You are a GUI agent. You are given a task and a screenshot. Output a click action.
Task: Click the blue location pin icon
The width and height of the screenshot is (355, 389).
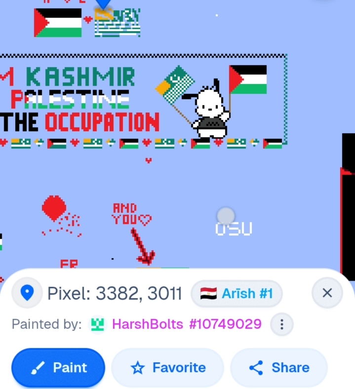[27, 293]
